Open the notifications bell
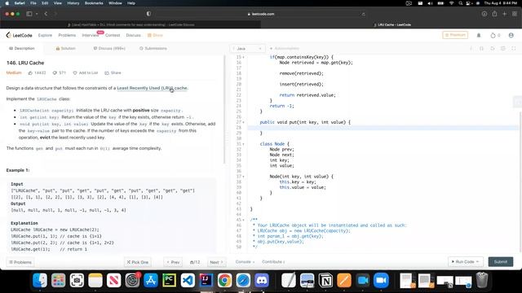This screenshot has width=522, height=293. (x=479, y=35)
